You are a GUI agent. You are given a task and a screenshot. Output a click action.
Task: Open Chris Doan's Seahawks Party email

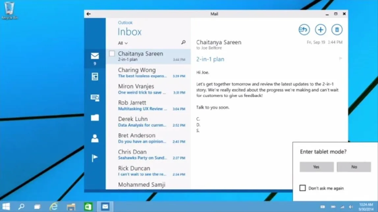point(148,154)
